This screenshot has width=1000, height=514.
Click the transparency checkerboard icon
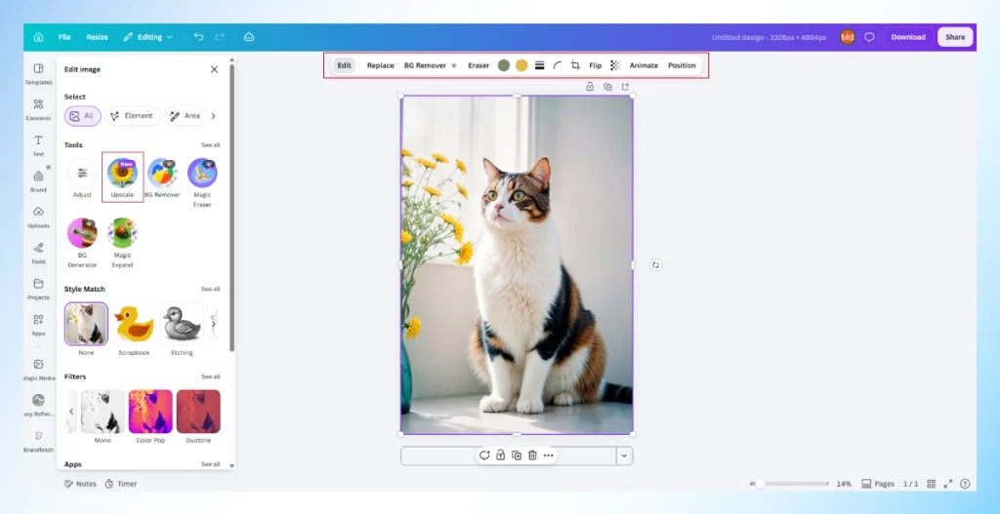coord(615,65)
